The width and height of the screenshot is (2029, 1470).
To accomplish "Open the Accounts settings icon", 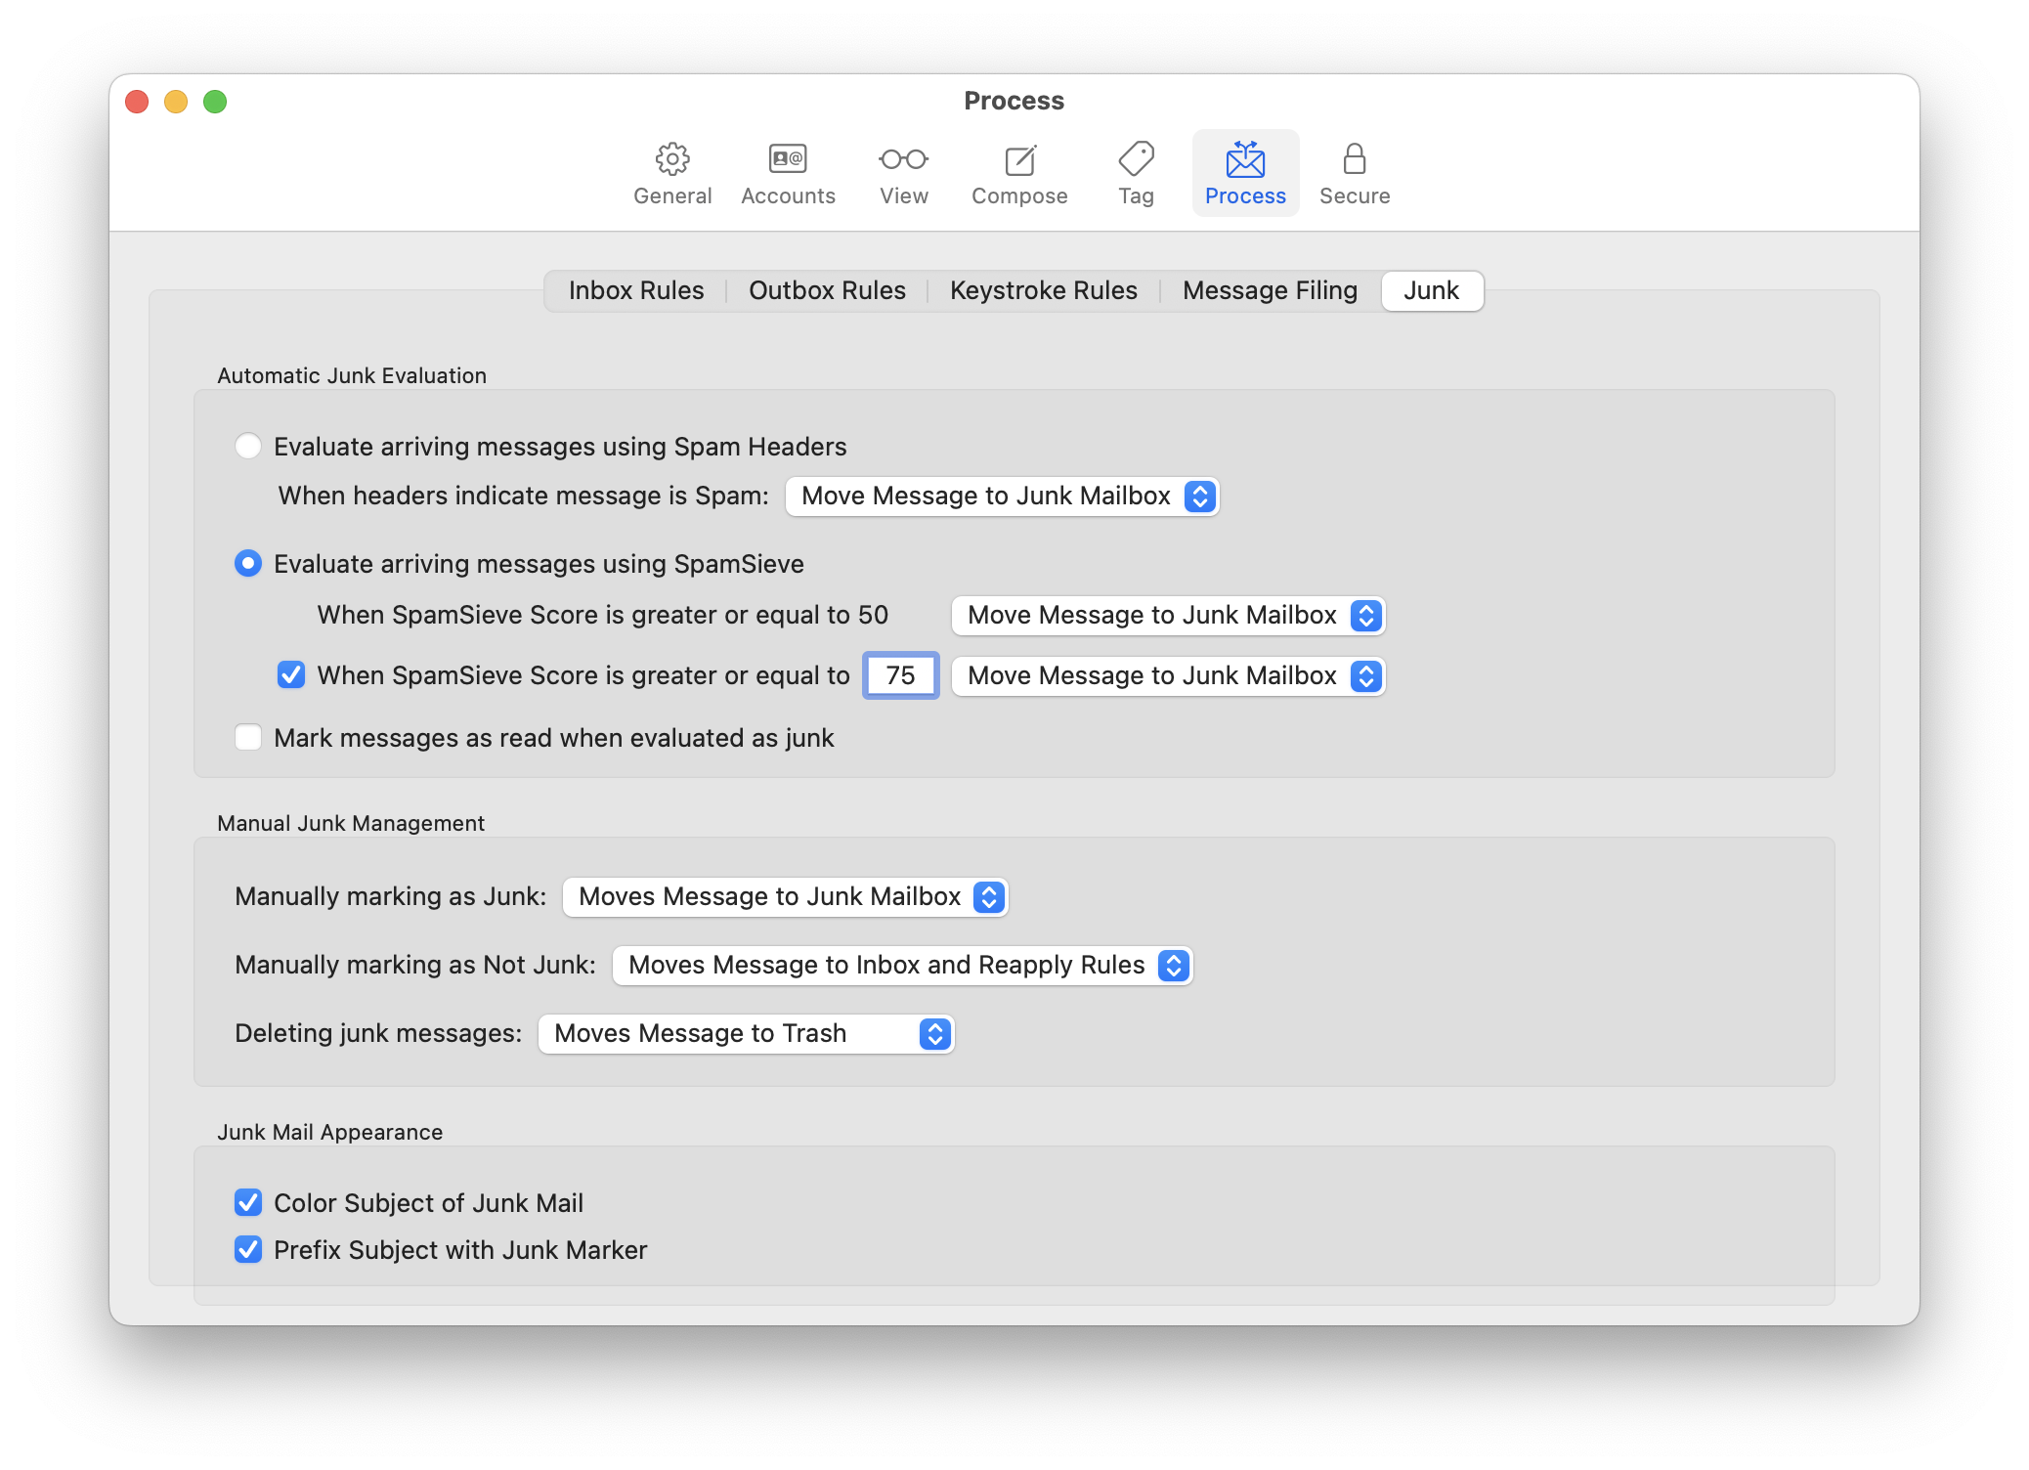I will click(x=788, y=172).
